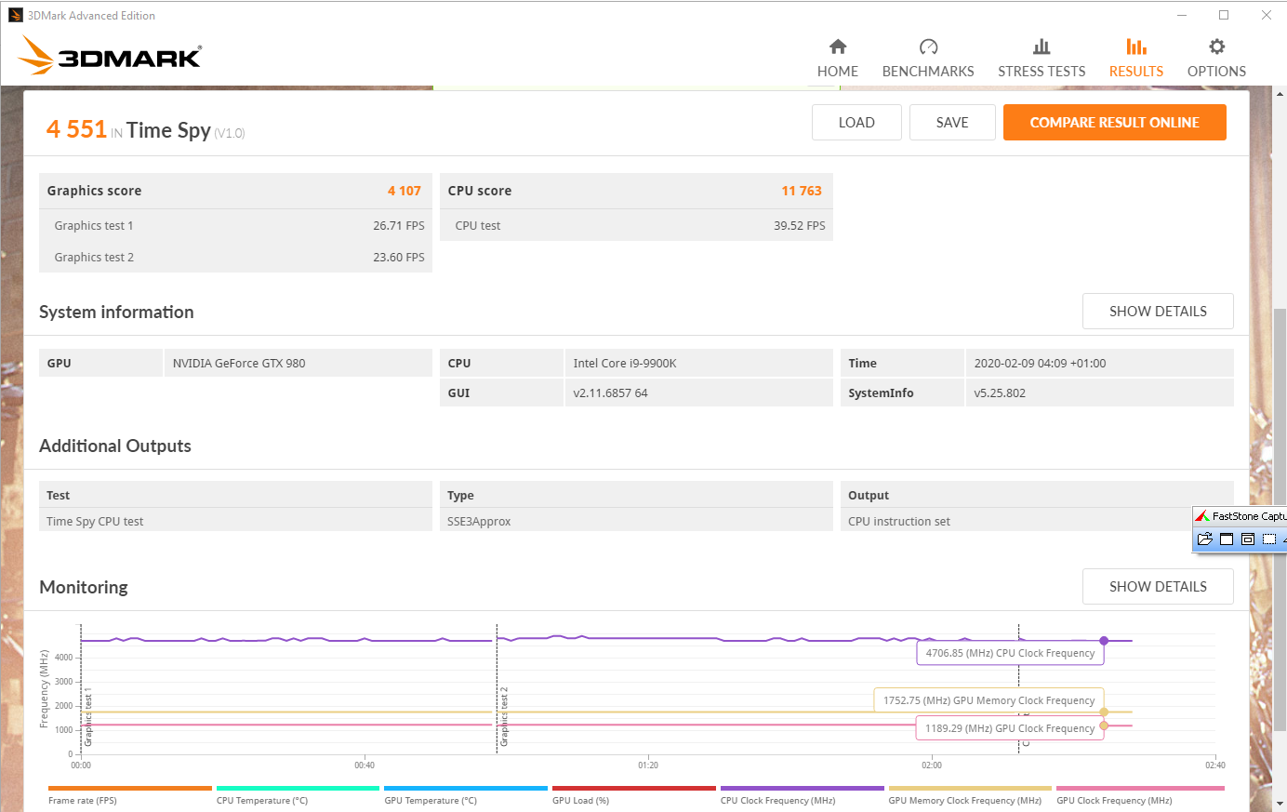Open Options via the gear icon
This screenshot has height=812, width=1287.
[x=1216, y=47]
